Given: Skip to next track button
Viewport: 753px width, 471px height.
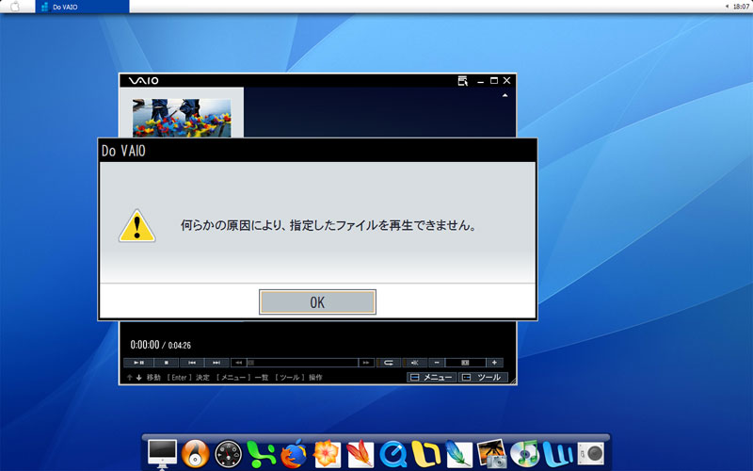Looking at the screenshot, I should coord(216,363).
